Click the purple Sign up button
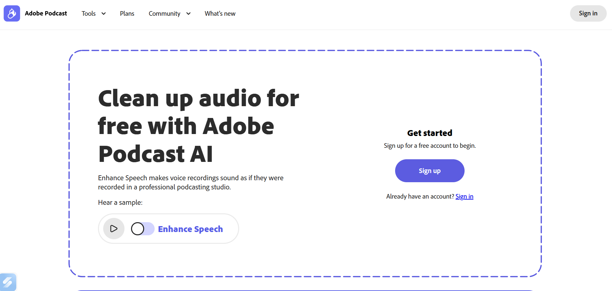612x291 pixels. tap(430, 171)
